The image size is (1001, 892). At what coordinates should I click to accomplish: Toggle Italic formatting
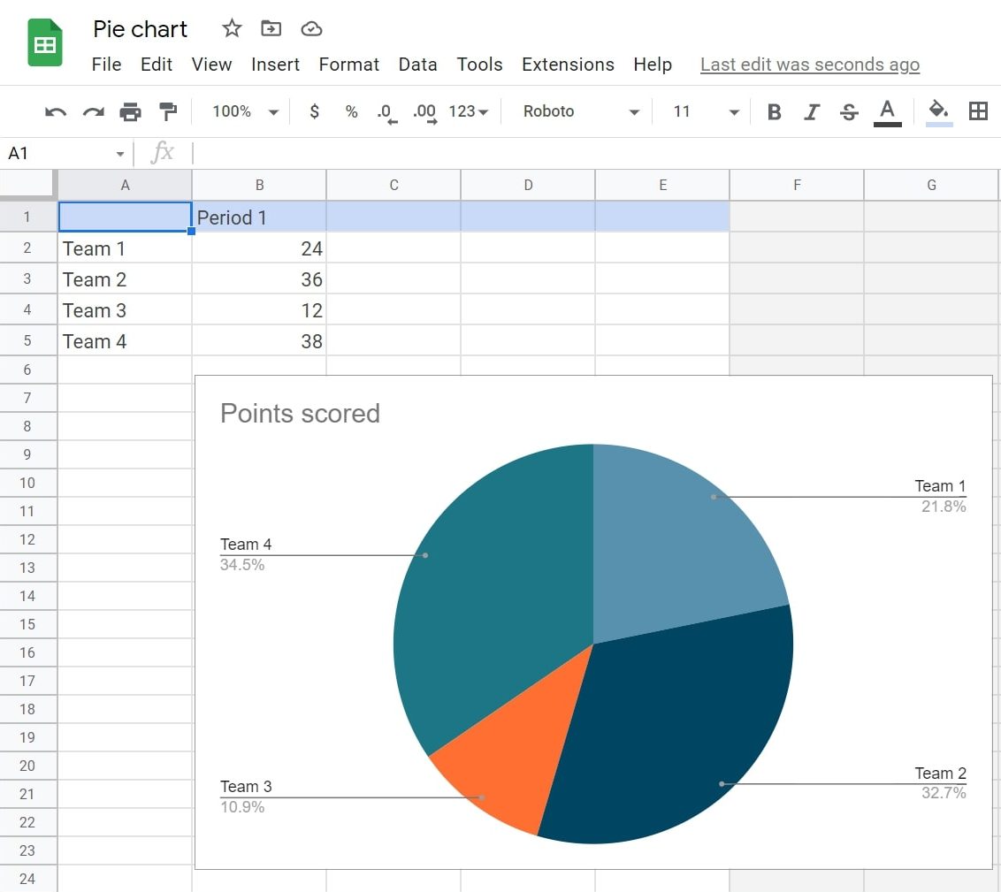point(812,112)
